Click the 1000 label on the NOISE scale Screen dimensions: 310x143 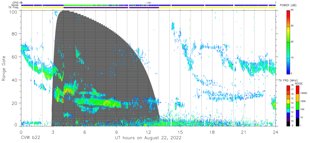coord(303,101)
